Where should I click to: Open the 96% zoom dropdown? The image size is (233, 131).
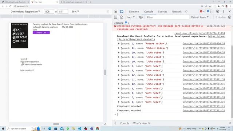coord(75,11)
